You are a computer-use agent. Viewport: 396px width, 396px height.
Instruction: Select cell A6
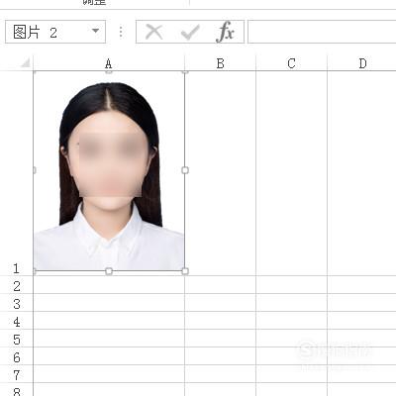click(109, 356)
